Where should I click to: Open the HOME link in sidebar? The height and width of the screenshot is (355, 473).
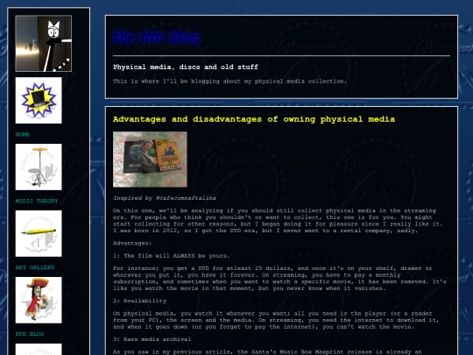23,134
